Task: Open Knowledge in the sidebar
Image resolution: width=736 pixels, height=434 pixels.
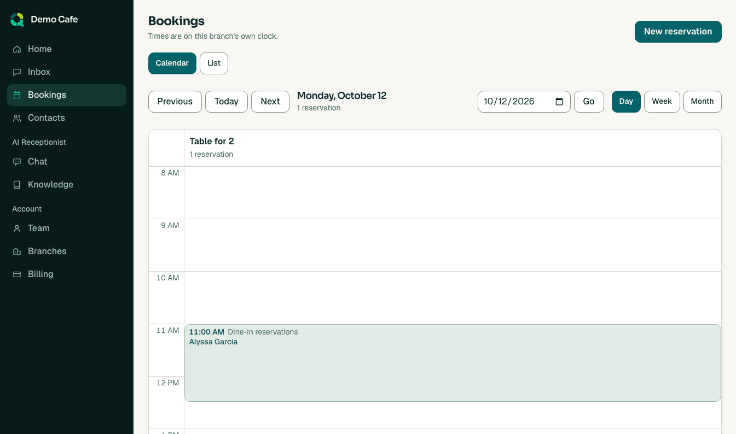Action: point(66,185)
